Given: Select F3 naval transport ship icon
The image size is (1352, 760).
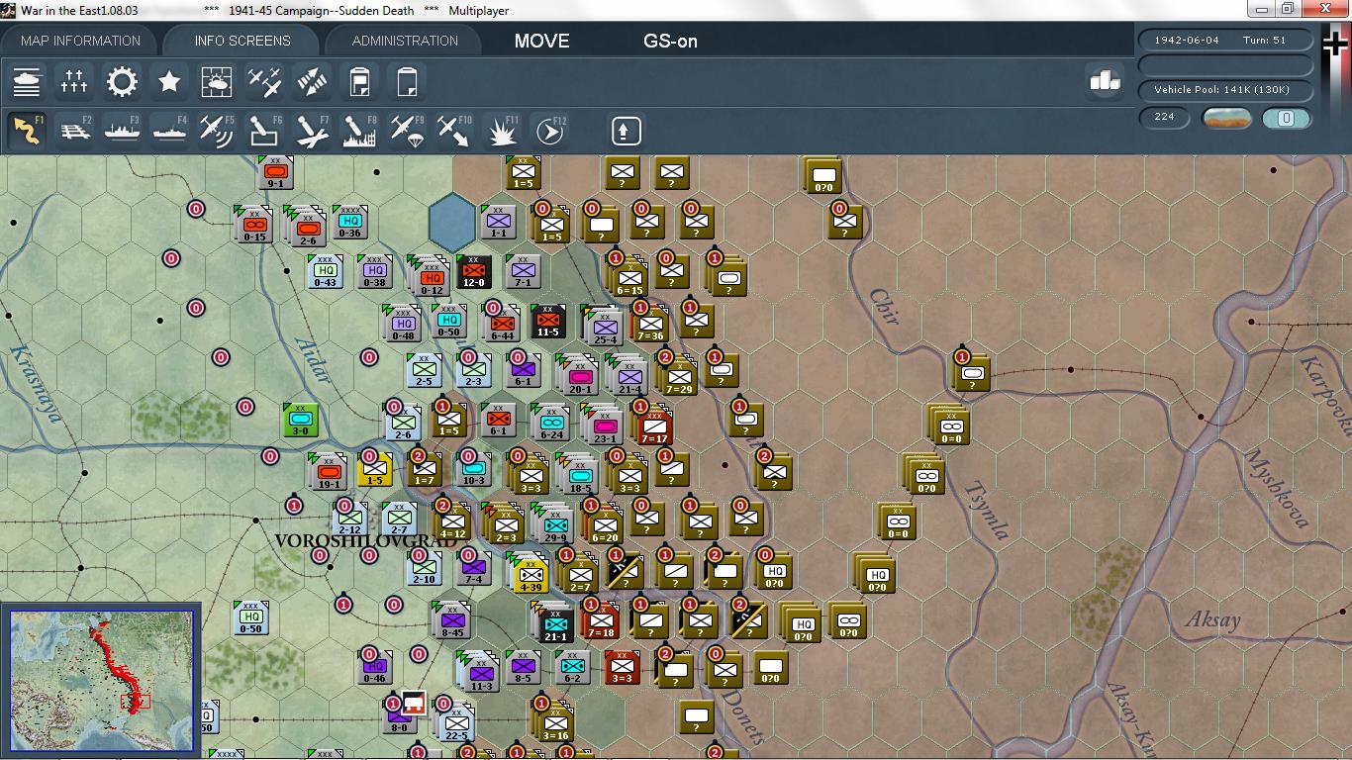Looking at the screenshot, I should click(x=122, y=130).
